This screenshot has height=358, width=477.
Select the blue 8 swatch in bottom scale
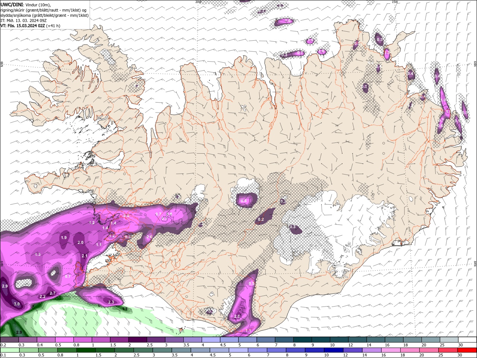pyautogui.click(x=295, y=350)
